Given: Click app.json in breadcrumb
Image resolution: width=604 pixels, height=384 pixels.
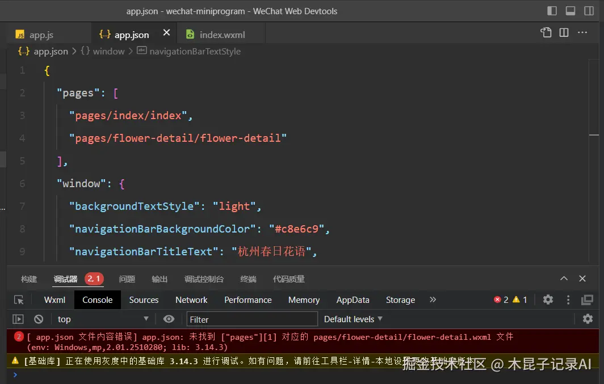Looking at the screenshot, I should (51, 51).
